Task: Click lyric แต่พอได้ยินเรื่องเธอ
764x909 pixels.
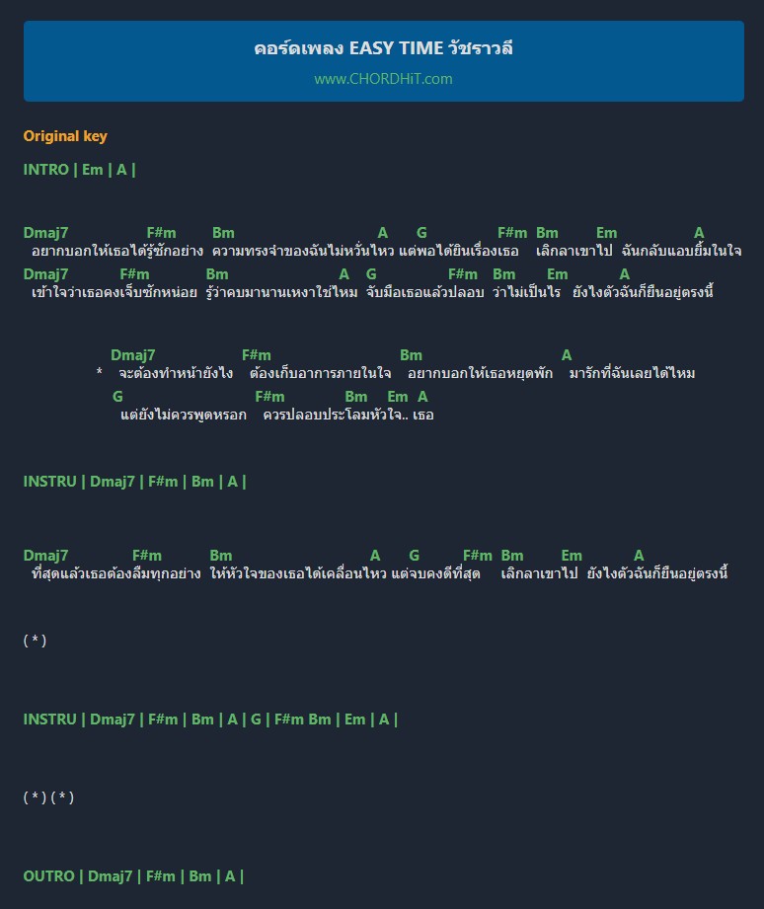Action: (x=459, y=251)
